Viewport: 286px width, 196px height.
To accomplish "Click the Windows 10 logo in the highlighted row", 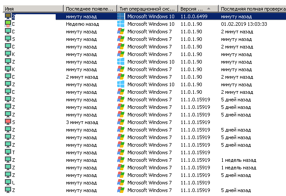I will click(x=121, y=16).
